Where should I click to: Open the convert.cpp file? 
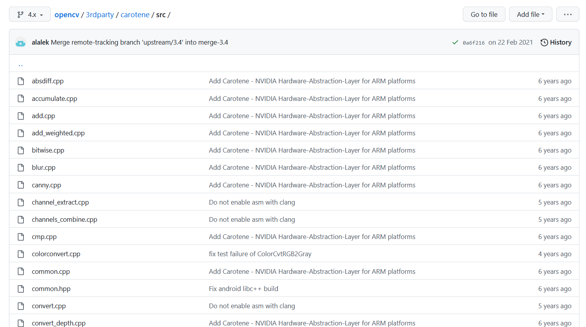pos(49,306)
